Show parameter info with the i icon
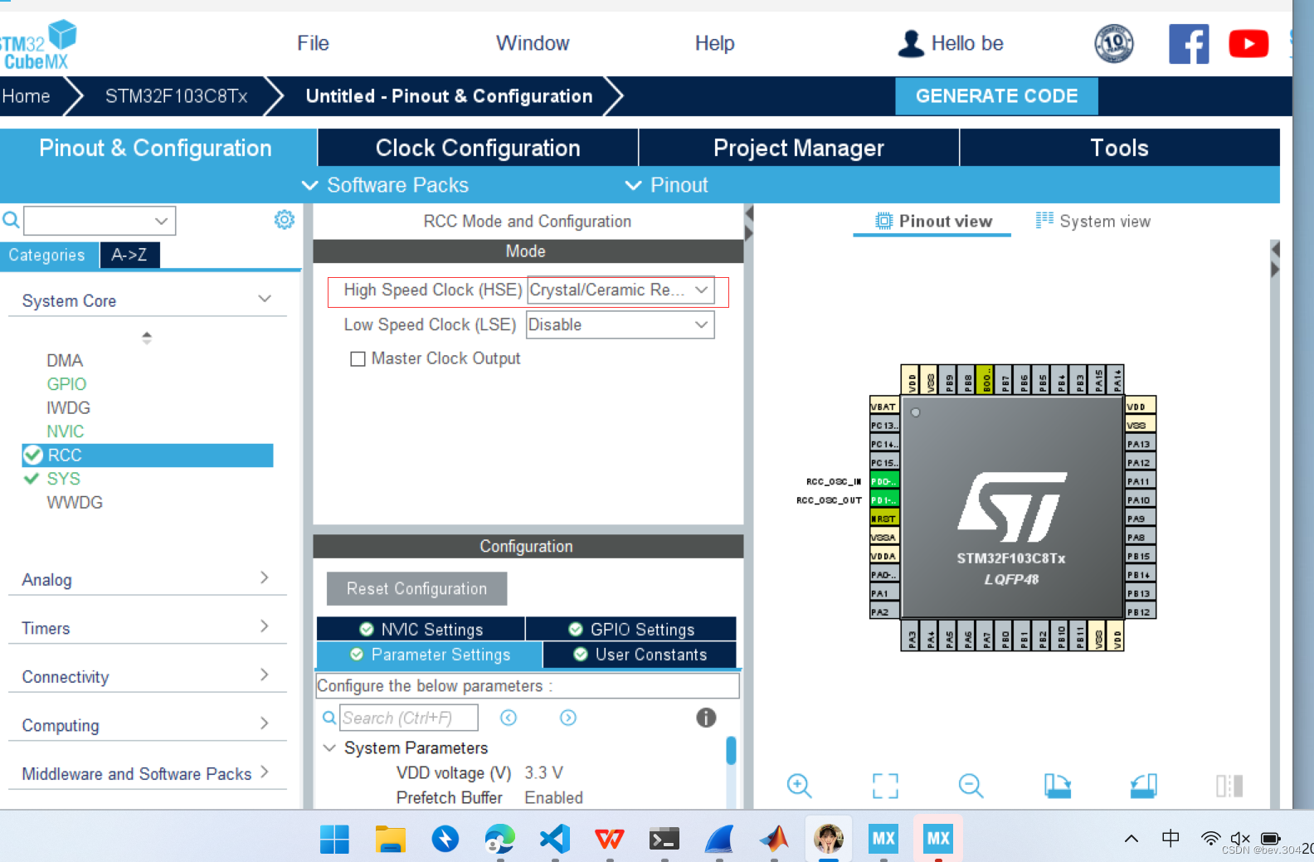1314x862 pixels. (706, 718)
